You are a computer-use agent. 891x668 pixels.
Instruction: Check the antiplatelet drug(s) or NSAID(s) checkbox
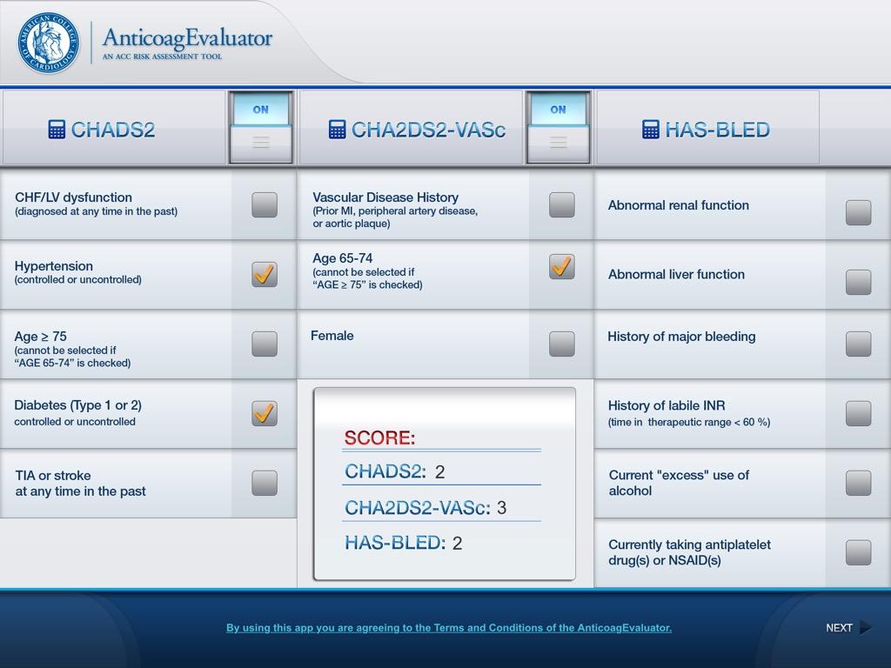point(858,552)
